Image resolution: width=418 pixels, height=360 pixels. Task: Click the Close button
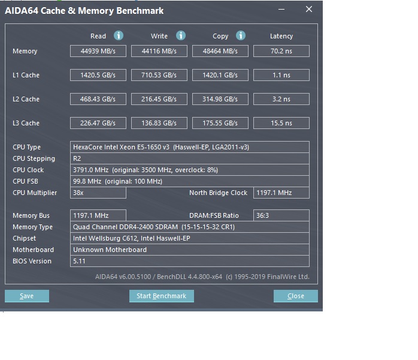point(296,296)
